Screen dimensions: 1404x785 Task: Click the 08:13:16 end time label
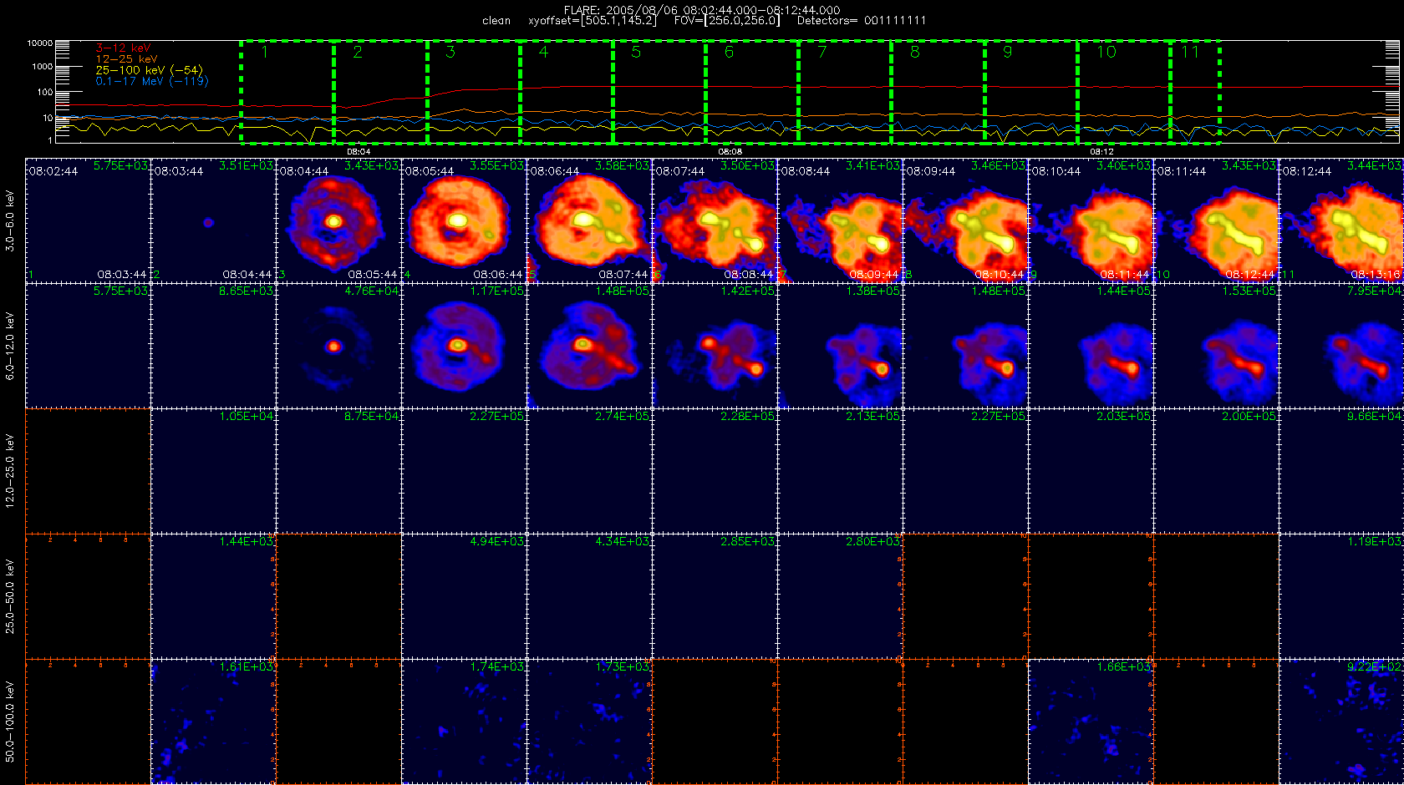[x=1376, y=274]
